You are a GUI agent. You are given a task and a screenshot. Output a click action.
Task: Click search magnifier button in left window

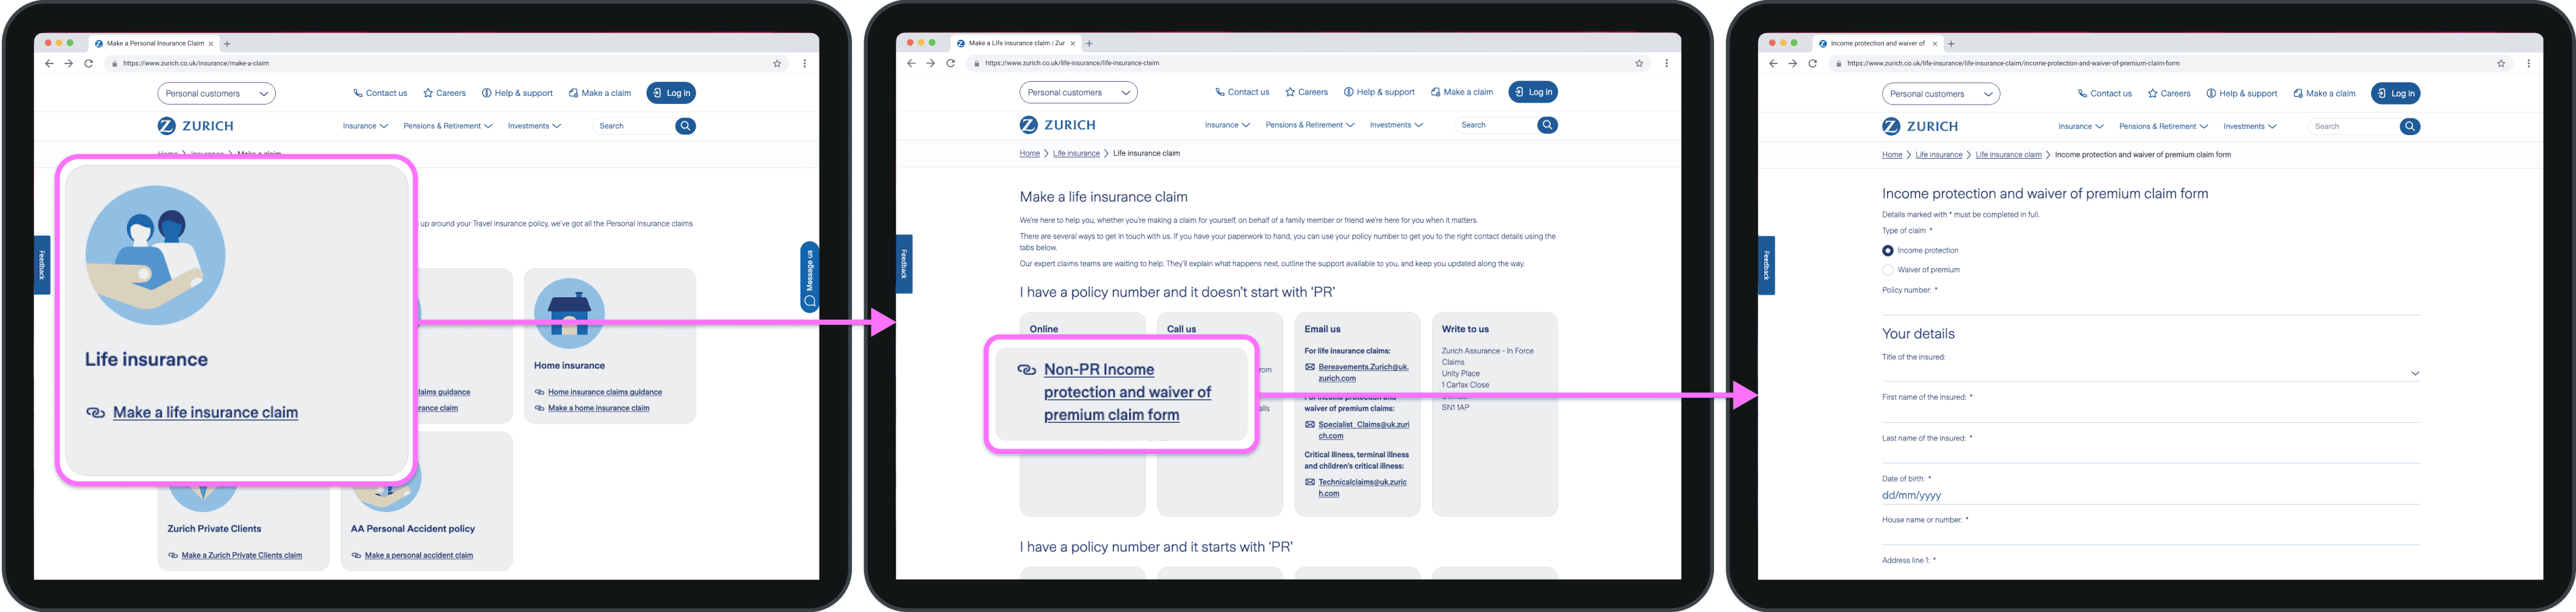tap(685, 126)
